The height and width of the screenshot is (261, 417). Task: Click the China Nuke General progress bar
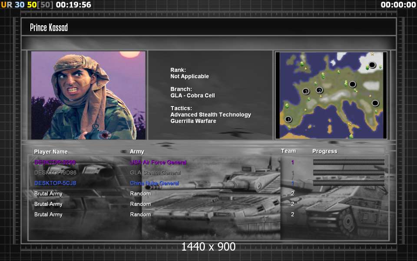pos(349,183)
